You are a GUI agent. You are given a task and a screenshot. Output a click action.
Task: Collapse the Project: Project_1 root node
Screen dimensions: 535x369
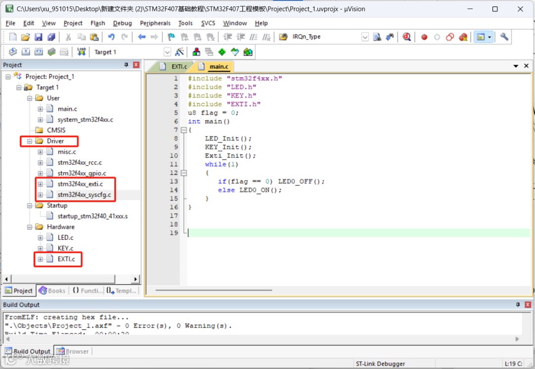tap(8, 77)
